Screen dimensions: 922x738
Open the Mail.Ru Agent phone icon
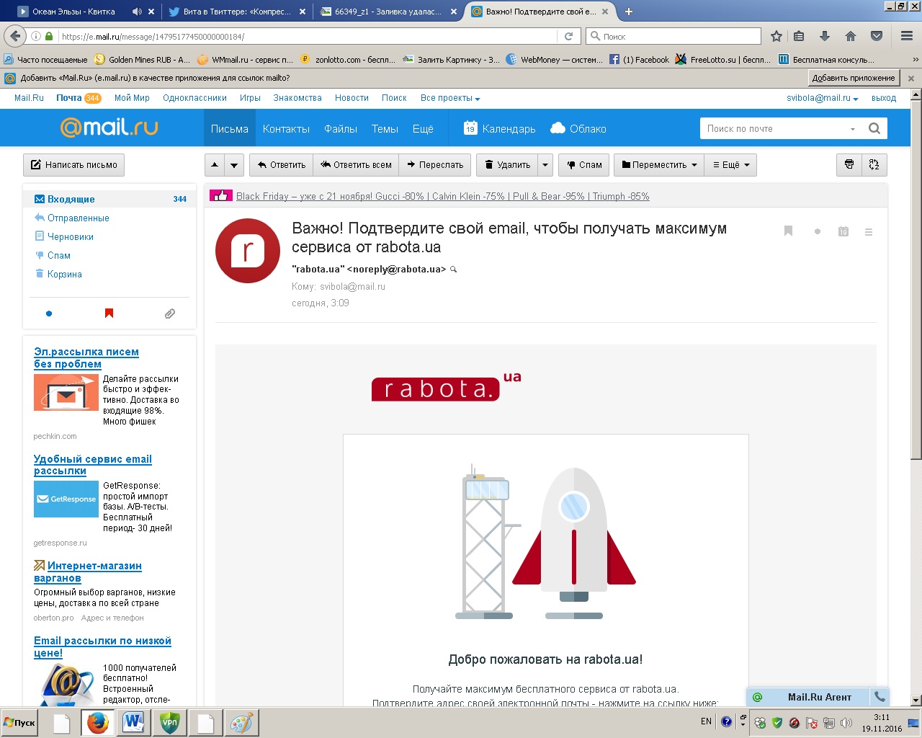880,697
